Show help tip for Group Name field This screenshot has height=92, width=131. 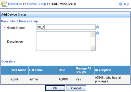coord(98,27)
